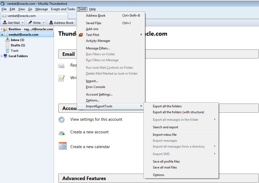Open the Test Pilot submenu arrow
This screenshot has width=259, height=183.
141,35
